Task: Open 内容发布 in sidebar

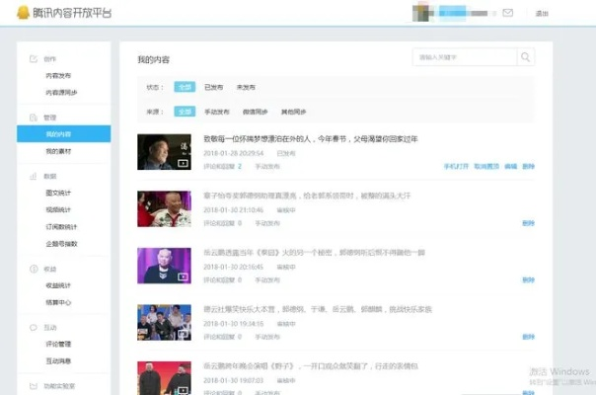Action: [x=58, y=76]
